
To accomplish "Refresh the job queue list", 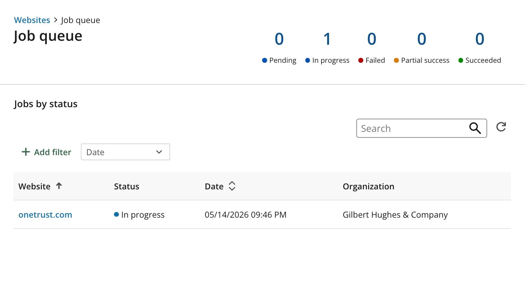I will [501, 127].
